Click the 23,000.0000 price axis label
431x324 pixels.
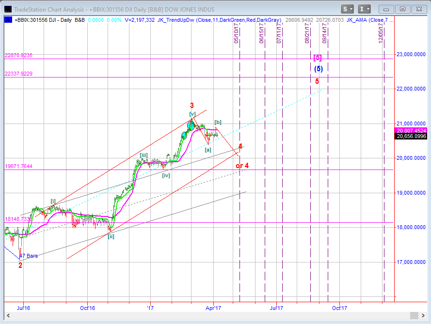pyautogui.click(x=411, y=54)
